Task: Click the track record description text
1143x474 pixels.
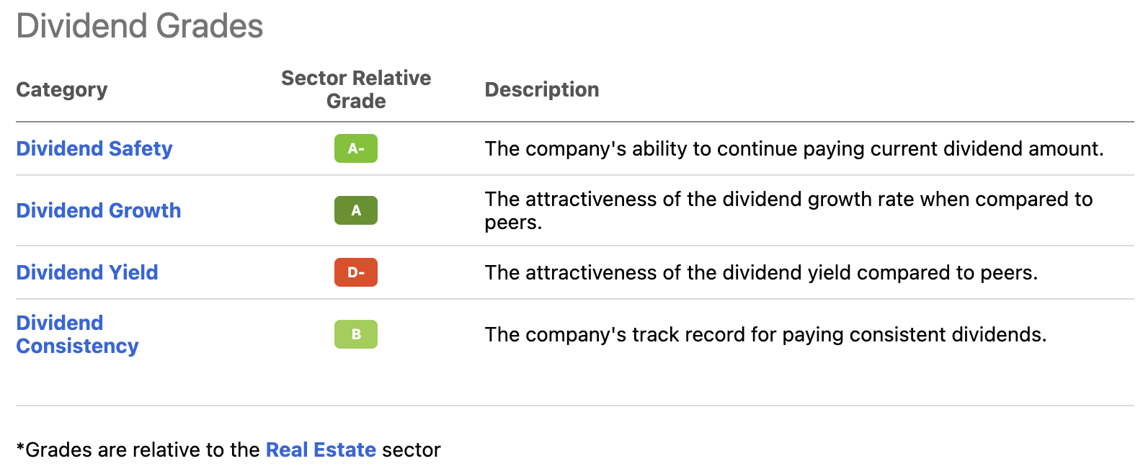Action: click(765, 334)
